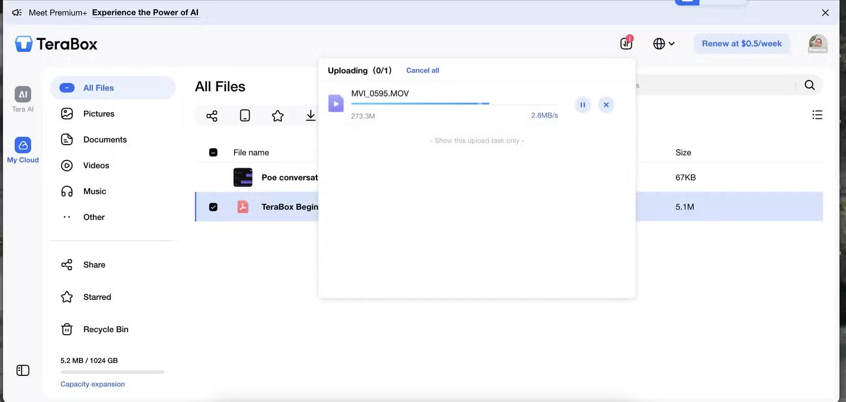Open the Poe conversation file thumbnail
Screen dimensions: 846x402
[x=243, y=177]
